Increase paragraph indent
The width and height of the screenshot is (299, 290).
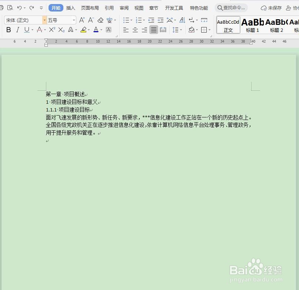160,20
